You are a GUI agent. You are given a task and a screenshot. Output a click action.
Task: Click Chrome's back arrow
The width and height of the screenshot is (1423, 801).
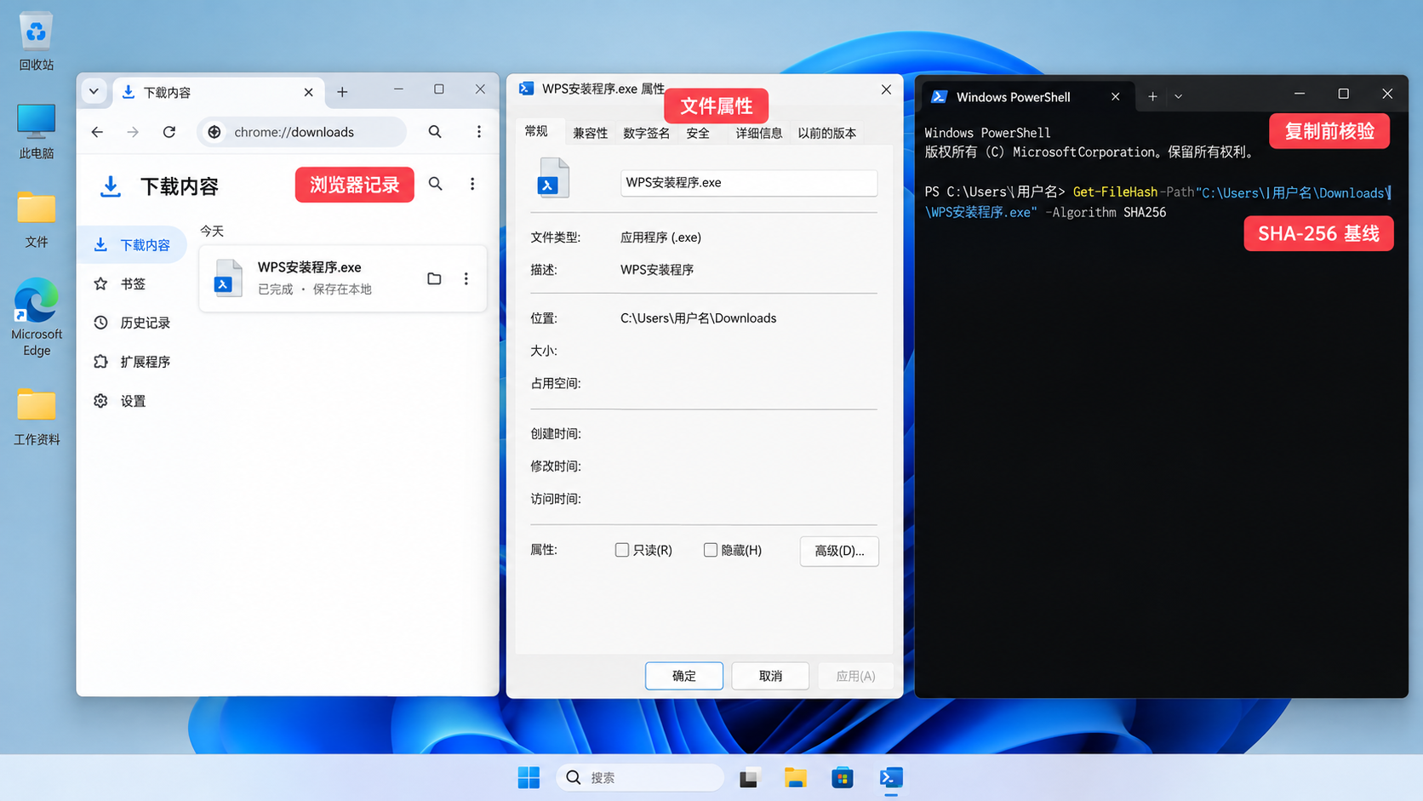pos(97,132)
